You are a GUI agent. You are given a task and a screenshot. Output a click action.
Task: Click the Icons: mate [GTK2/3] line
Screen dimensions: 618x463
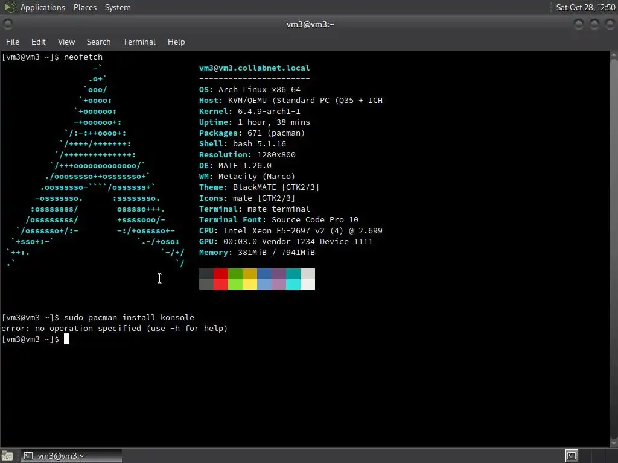point(247,198)
